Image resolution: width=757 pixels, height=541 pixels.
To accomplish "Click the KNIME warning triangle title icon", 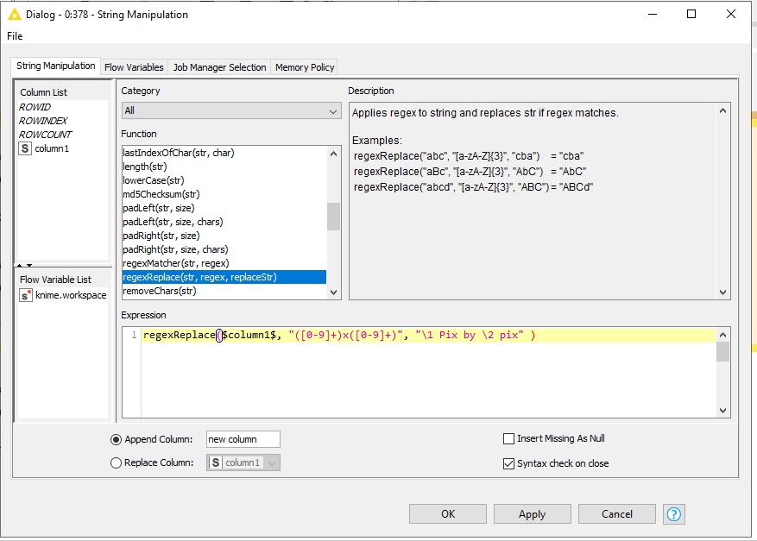I will [x=15, y=14].
